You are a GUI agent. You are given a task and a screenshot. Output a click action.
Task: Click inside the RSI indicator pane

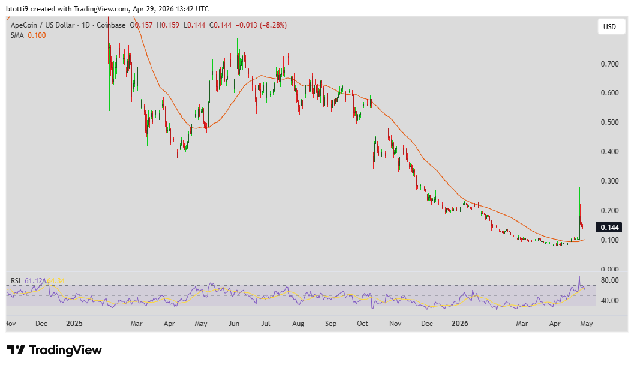(x=300, y=294)
